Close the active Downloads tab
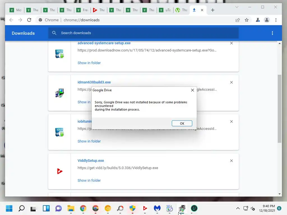Screen dimensions: 287x215 click(x=202, y=10)
